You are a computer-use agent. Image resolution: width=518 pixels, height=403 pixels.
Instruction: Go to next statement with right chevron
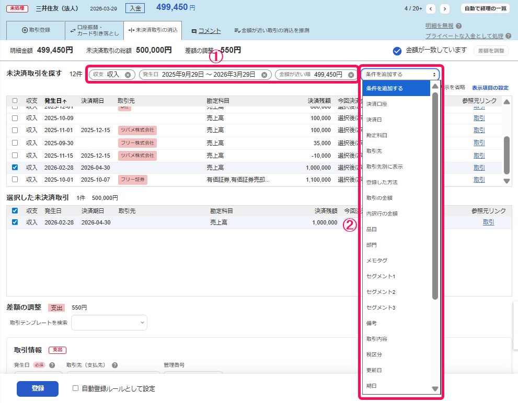445,8
